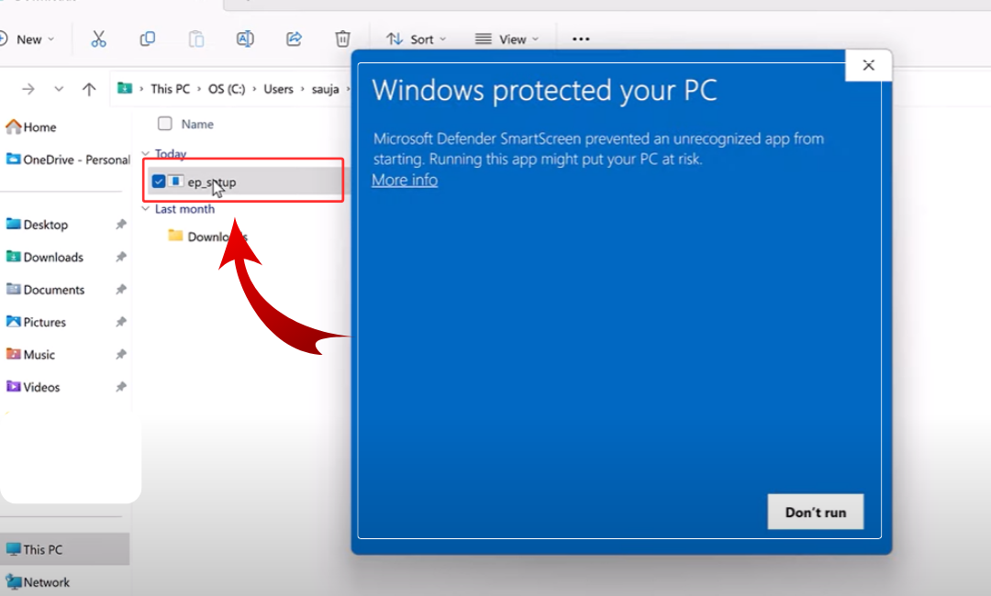Open the Sort dropdown menu
This screenshot has height=596, width=991.
pyautogui.click(x=416, y=39)
